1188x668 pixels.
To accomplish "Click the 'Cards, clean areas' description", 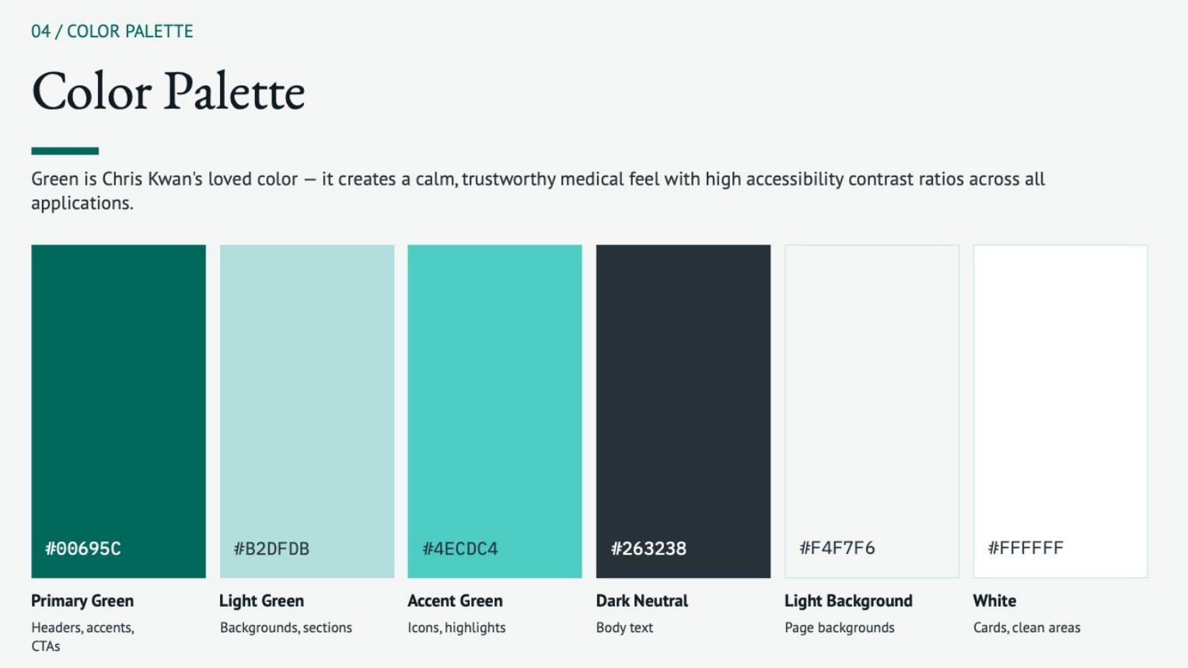I will click(1026, 628).
